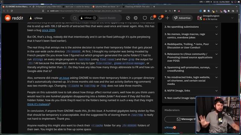Click workspace number 1 in top bar
Viewport: 241px width, 135px height.
(2, 1)
